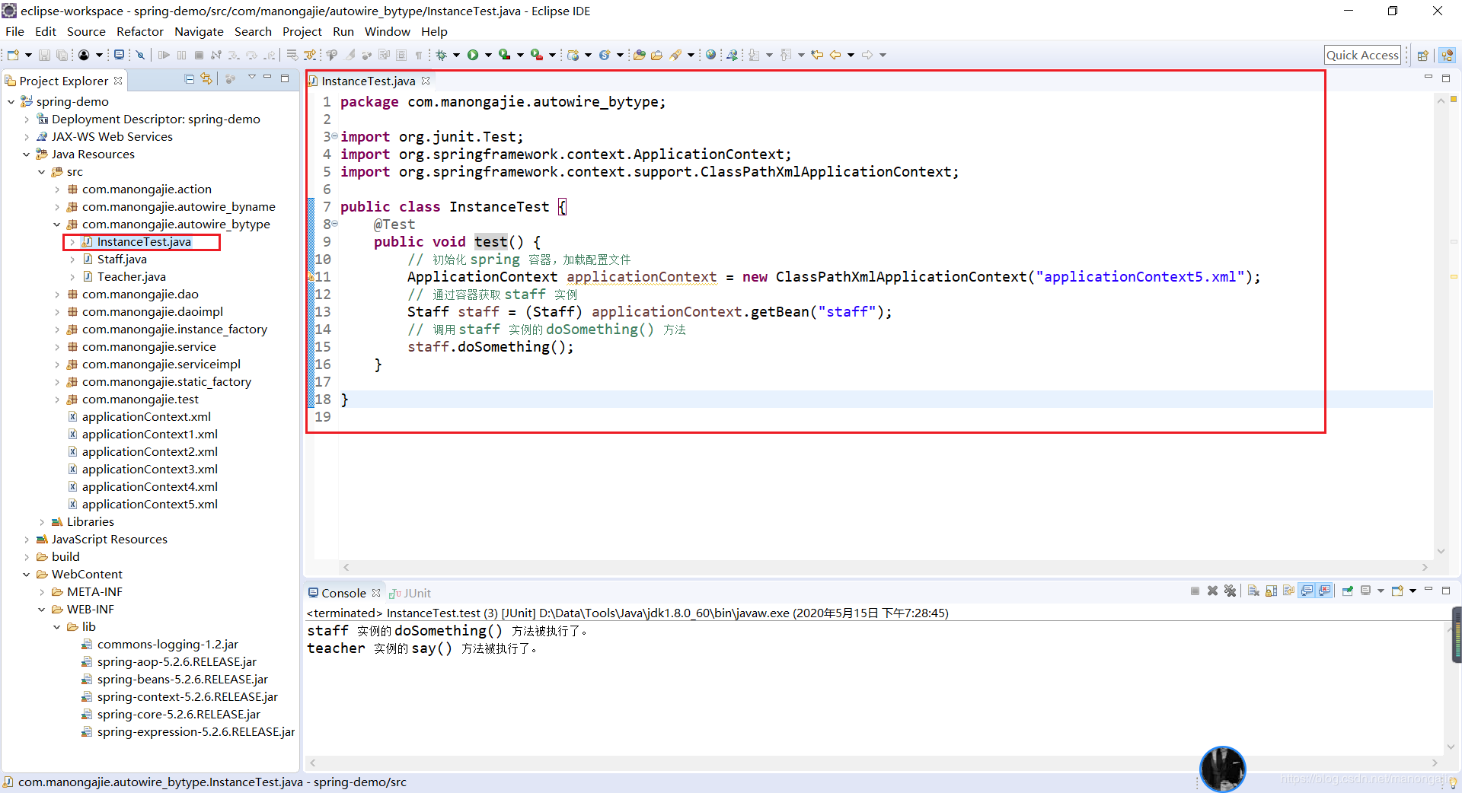Click the Coverage run toolbar icon
1462x793 pixels.
pyautogui.click(x=504, y=55)
